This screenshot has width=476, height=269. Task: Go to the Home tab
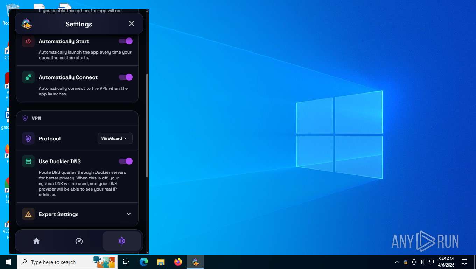(x=36, y=241)
